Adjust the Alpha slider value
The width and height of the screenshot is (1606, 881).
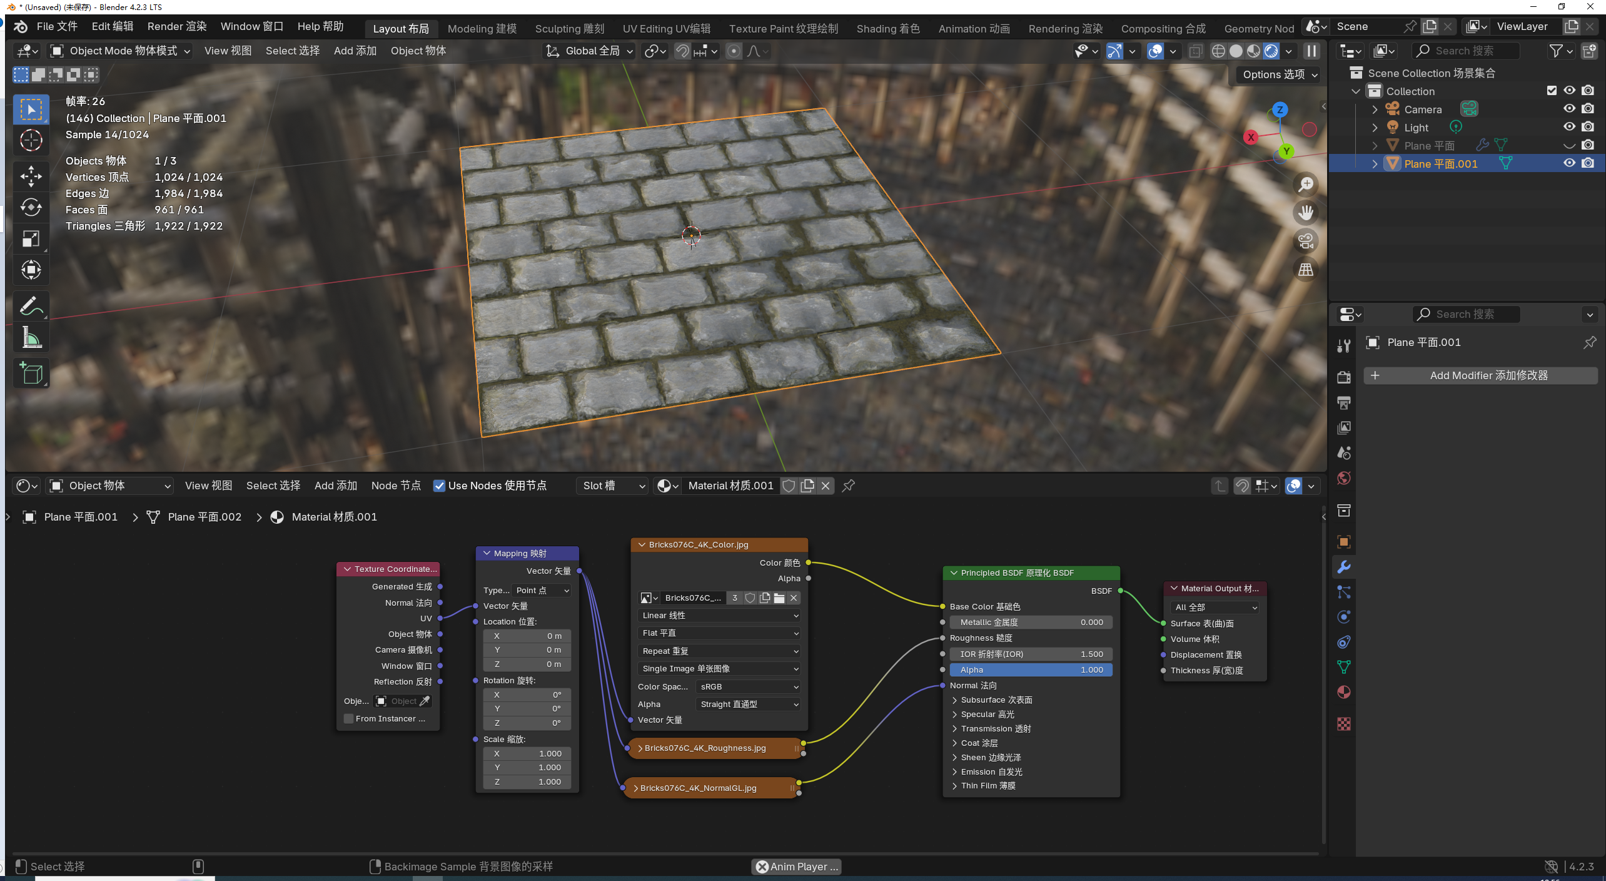[x=1031, y=670]
